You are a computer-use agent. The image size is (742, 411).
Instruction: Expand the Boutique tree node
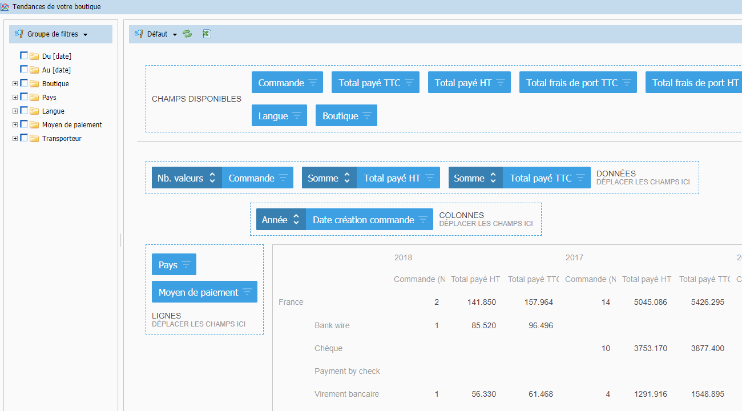15,83
